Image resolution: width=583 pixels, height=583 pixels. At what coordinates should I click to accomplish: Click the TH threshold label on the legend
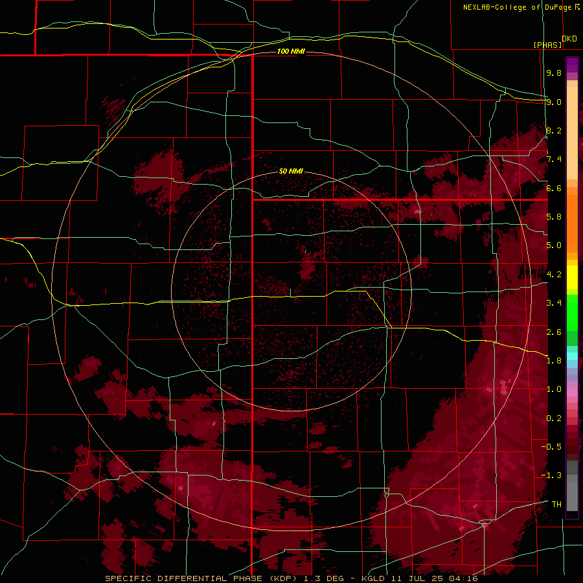point(556,505)
